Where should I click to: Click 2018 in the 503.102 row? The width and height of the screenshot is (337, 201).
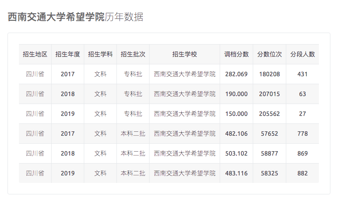pyautogui.click(x=67, y=153)
